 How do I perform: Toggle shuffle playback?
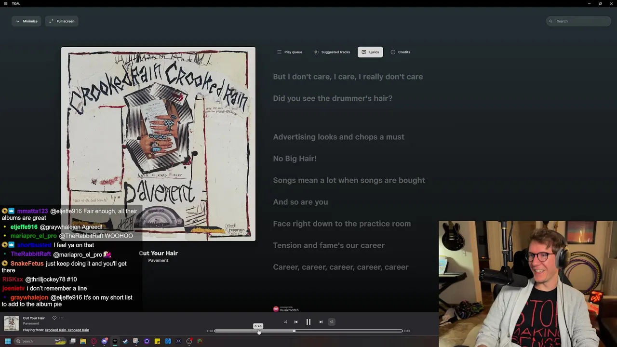285,322
